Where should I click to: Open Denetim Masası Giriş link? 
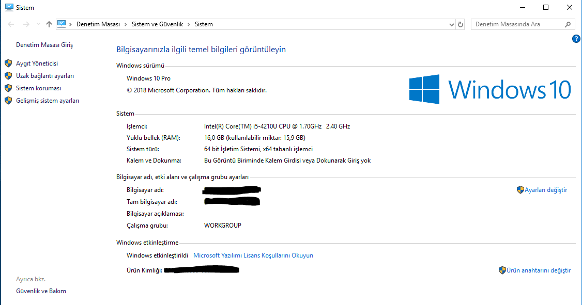click(44, 45)
